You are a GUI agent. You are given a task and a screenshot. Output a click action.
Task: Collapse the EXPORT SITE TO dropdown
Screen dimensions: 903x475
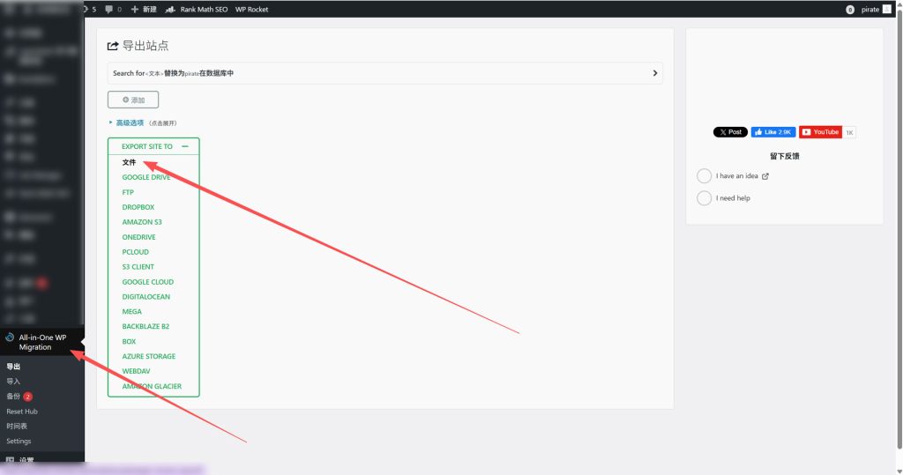185,146
